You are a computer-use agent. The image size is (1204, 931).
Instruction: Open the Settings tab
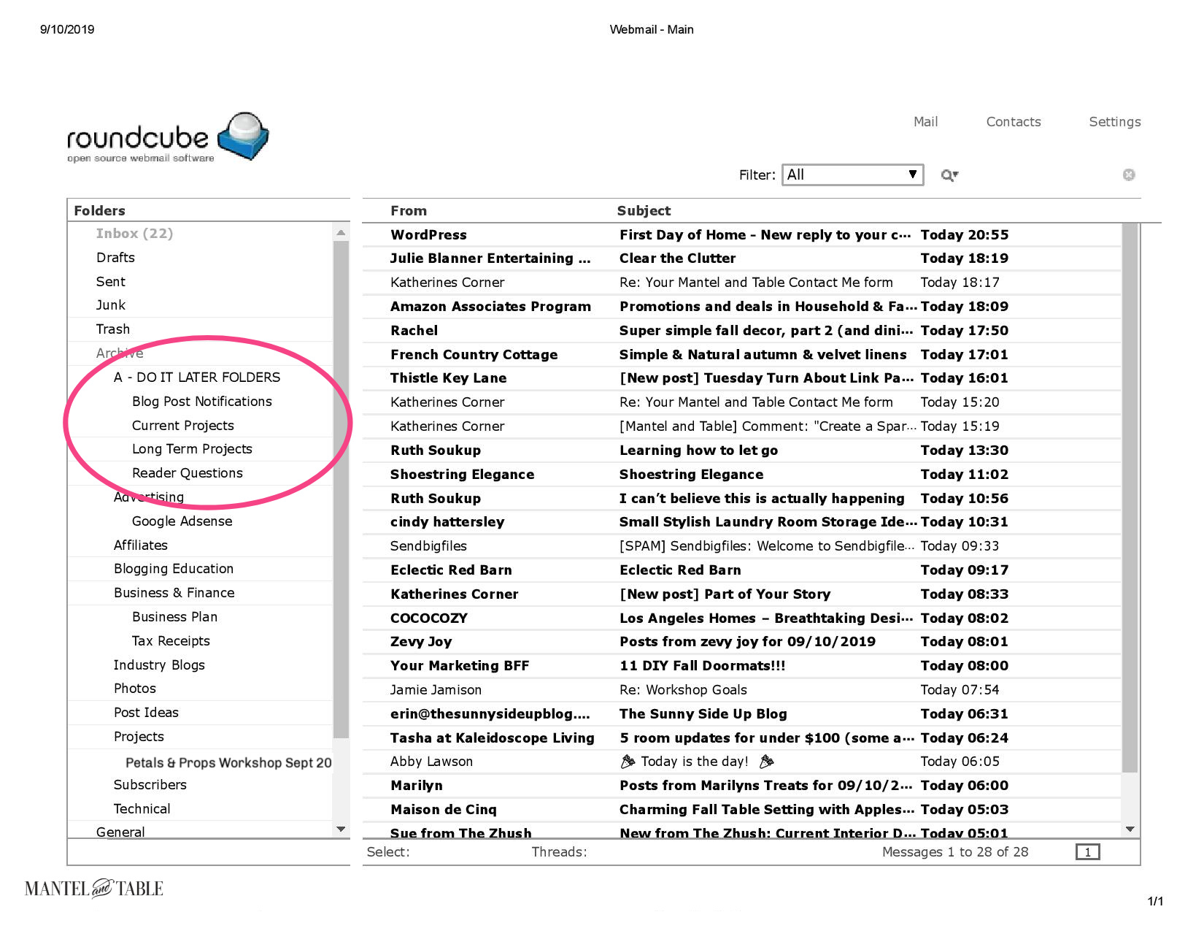(x=1114, y=122)
